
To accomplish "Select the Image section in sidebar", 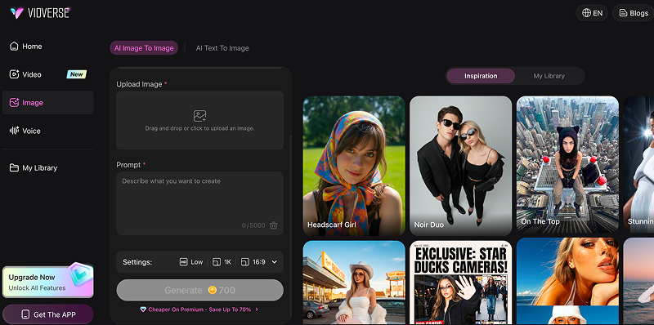I will coord(47,103).
